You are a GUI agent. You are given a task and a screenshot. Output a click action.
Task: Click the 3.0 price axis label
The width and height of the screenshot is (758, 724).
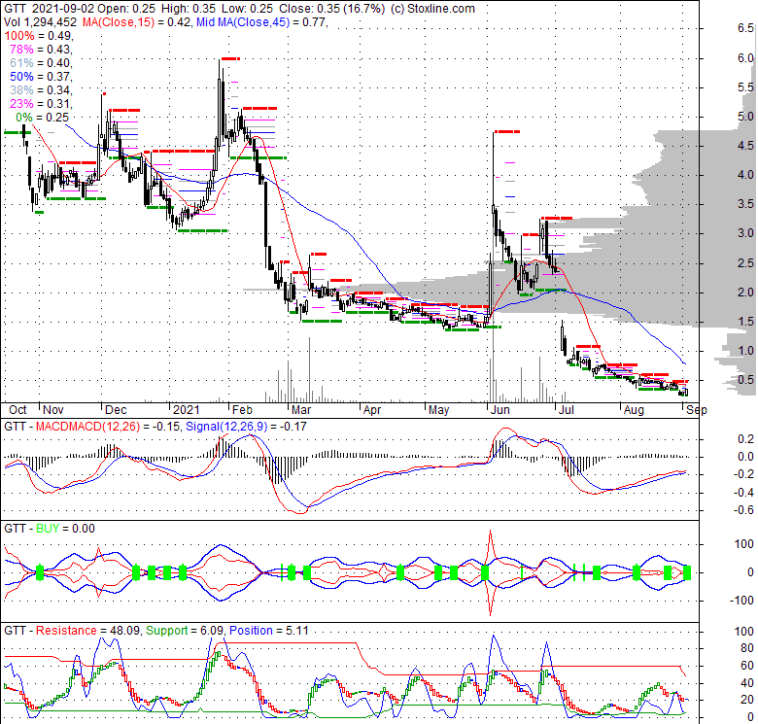click(x=746, y=233)
